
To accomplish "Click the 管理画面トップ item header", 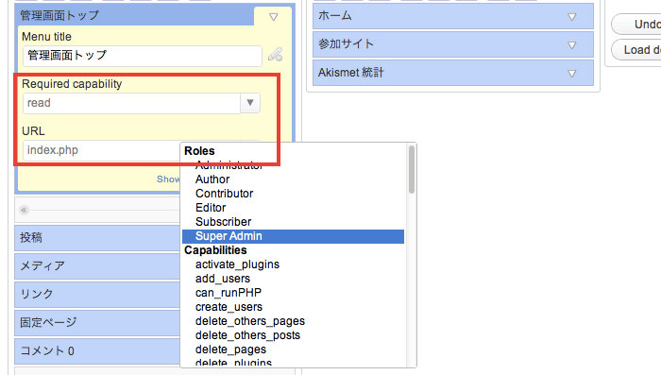I will (135, 16).
